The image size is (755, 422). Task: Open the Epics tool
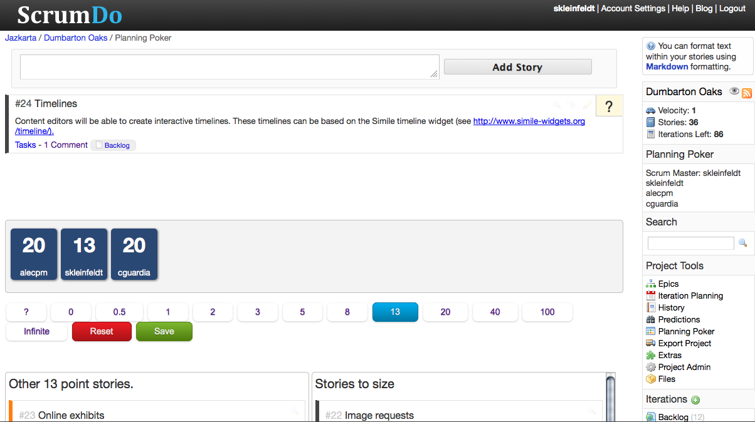coord(667,283)
